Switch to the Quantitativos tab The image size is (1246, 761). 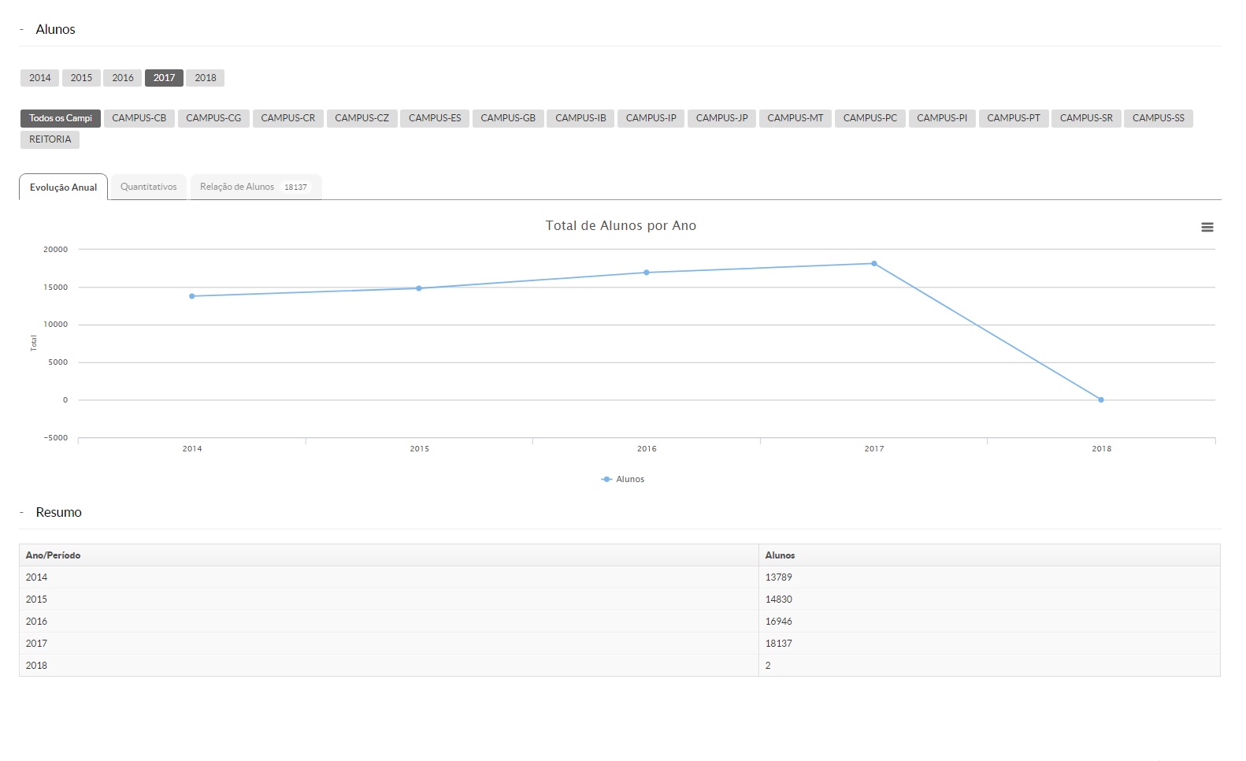point(149,187)
